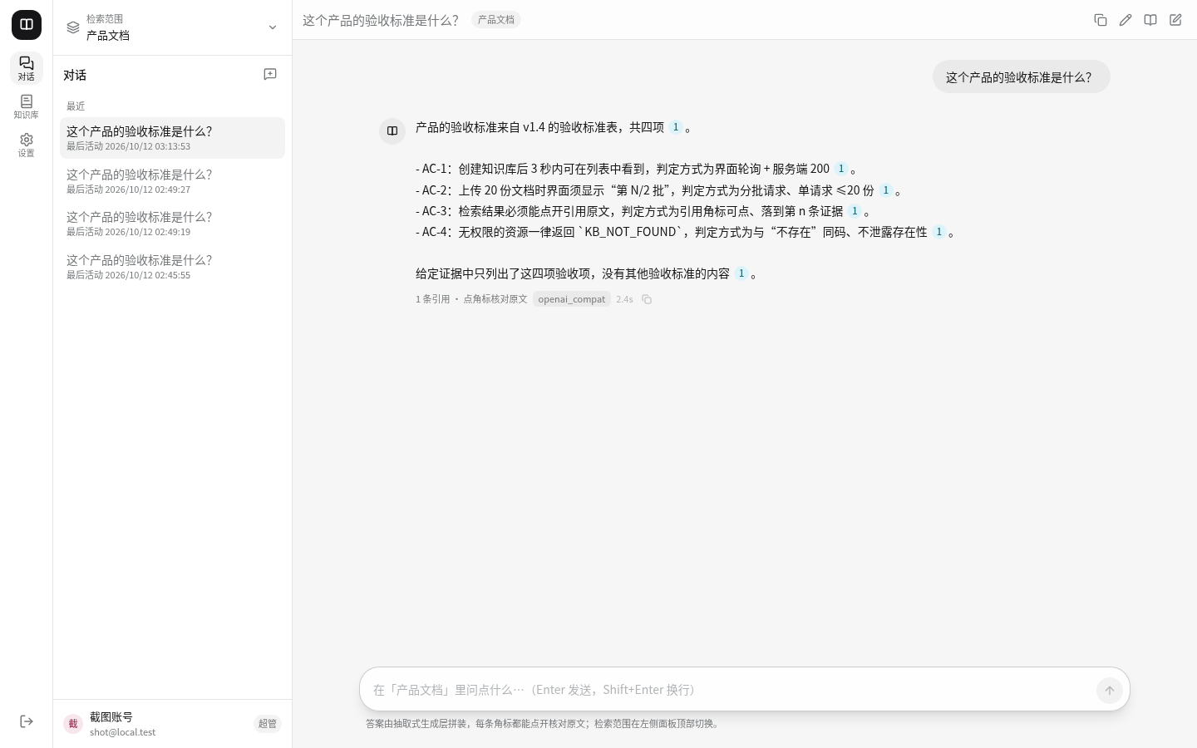Click the openai_compat model tag
This screenshot has width=1197, height=748.
pyautogui.click(x=572, y=299)
